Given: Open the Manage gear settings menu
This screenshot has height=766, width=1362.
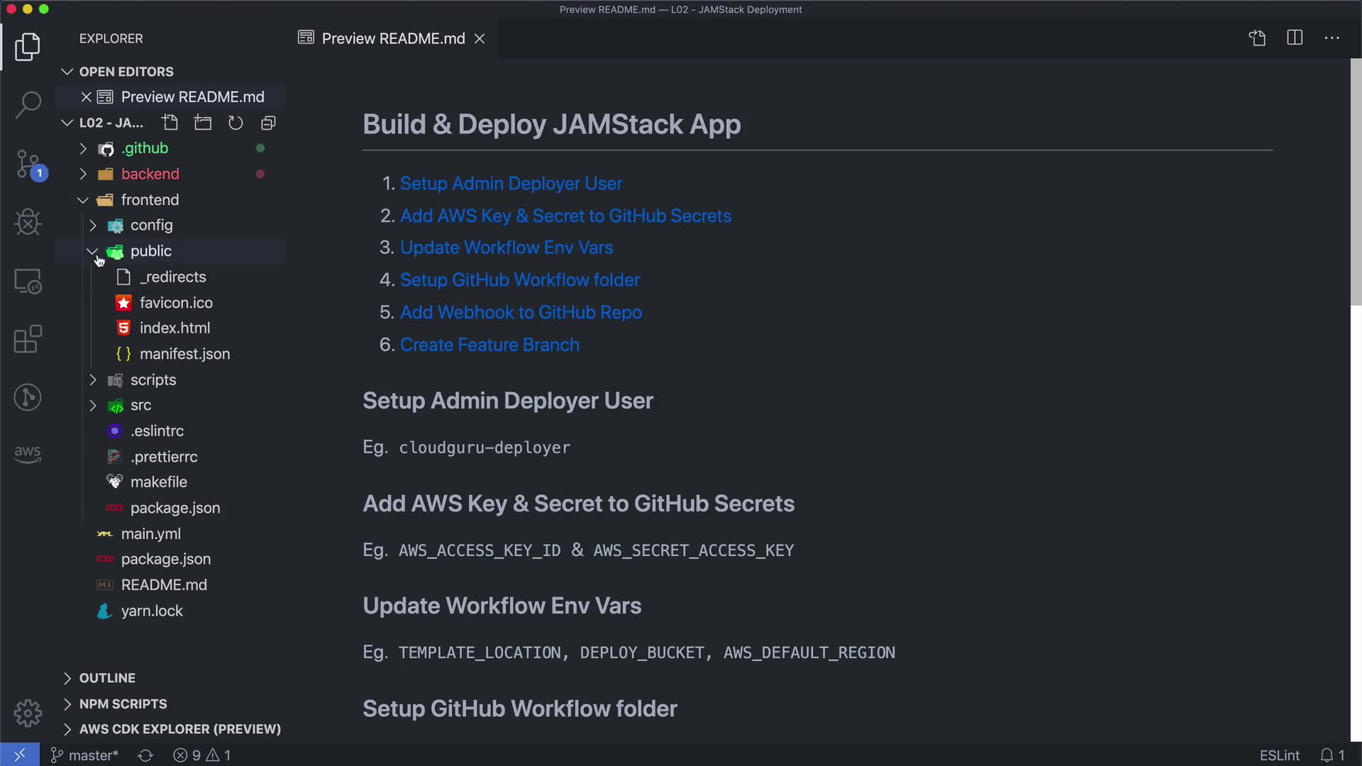Looking at the screenshot, I should pos(28,713).
